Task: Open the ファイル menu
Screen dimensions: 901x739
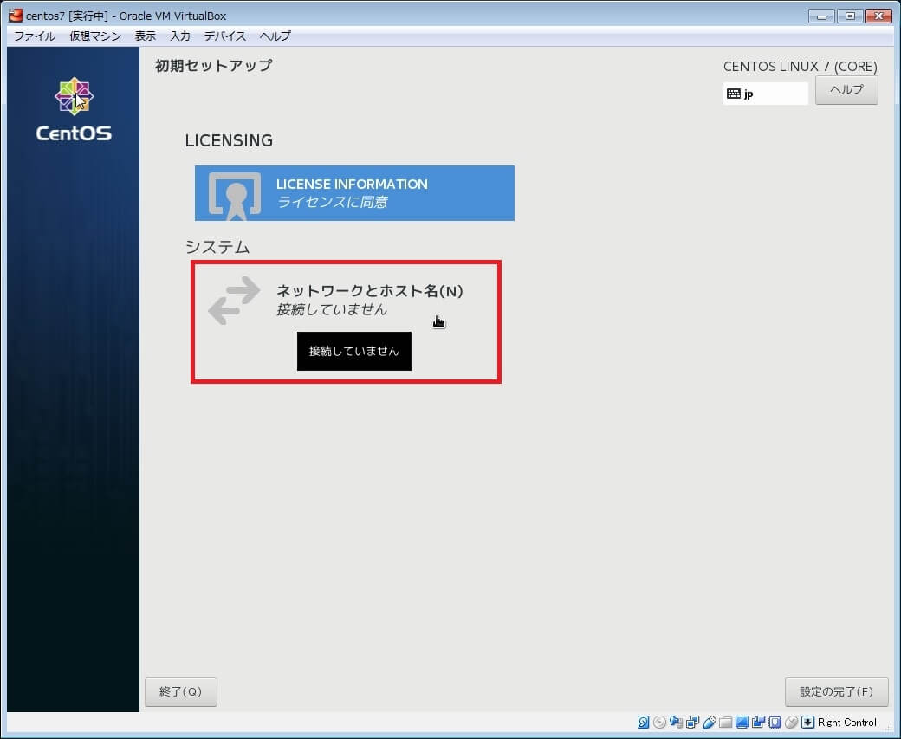Action: point(35,36)
